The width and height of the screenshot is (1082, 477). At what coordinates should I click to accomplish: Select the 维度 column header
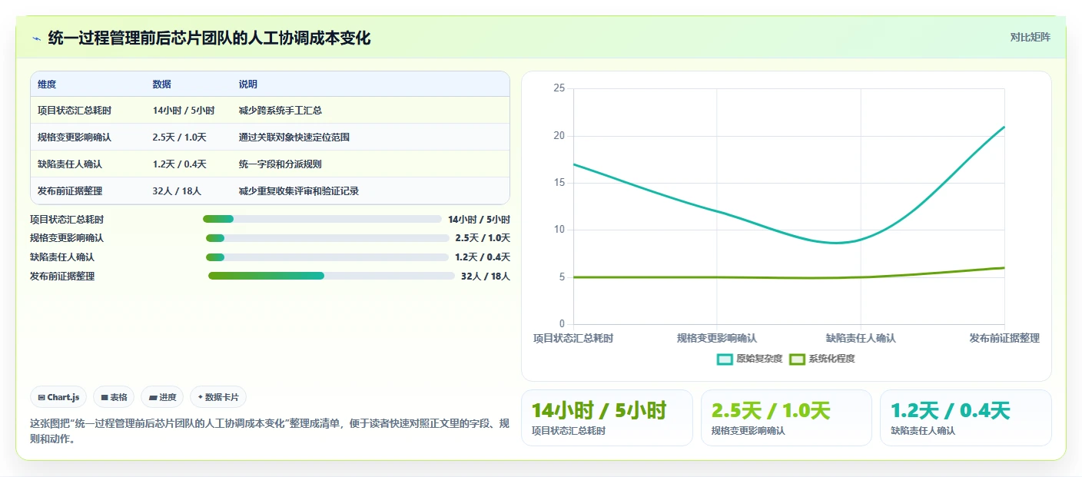[x=47, y=84]
